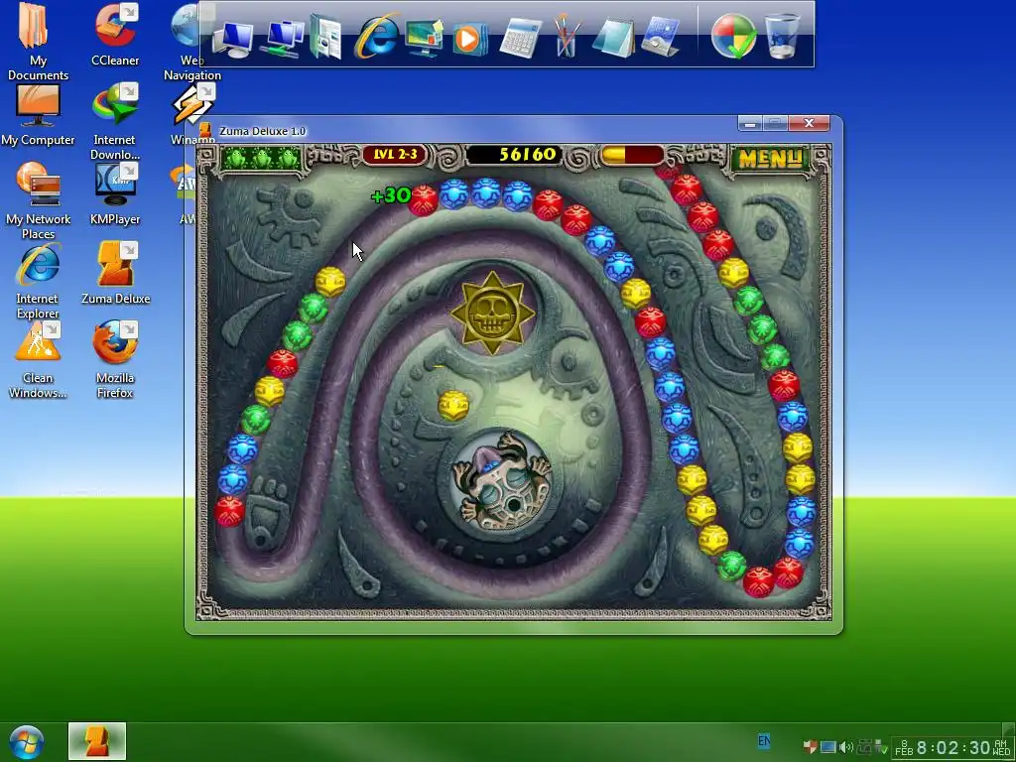
Task: Click the volume speaker tray icon
Action: pyautogui.click(x=845, y=747)
